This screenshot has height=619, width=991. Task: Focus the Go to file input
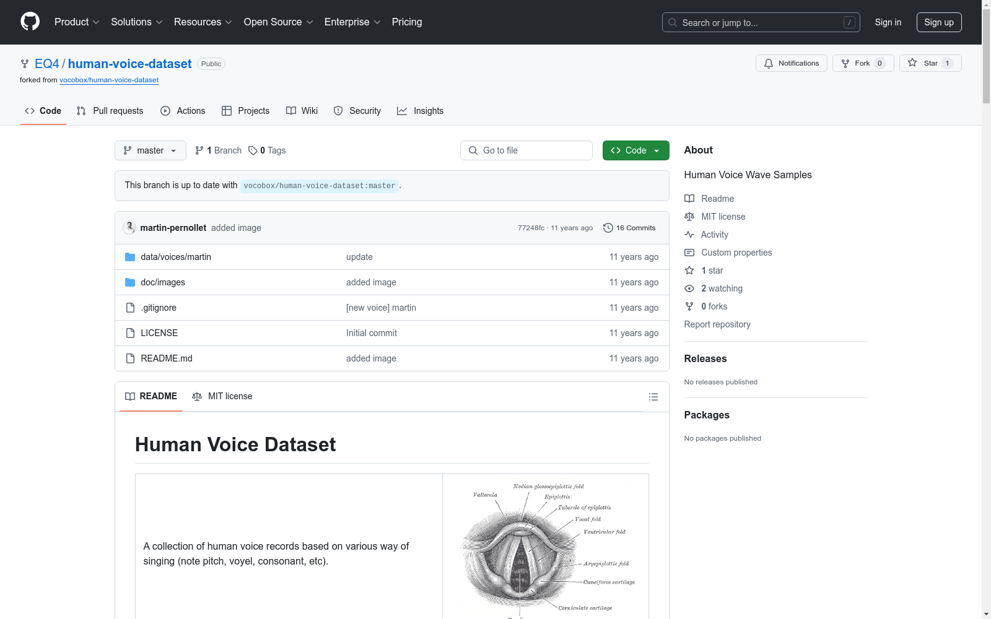click(x=526, y=150)
